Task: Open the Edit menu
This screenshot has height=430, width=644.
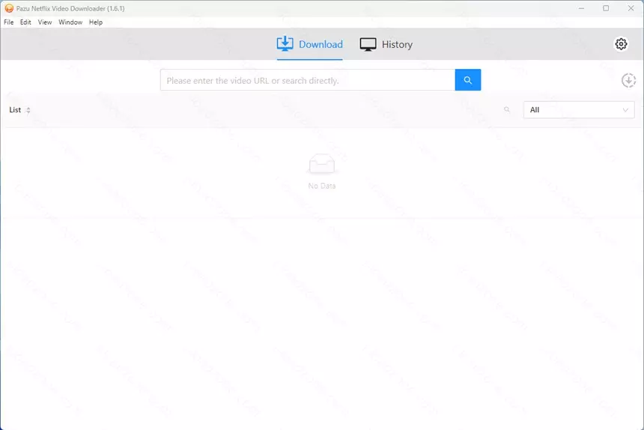Action: point(25,22)
